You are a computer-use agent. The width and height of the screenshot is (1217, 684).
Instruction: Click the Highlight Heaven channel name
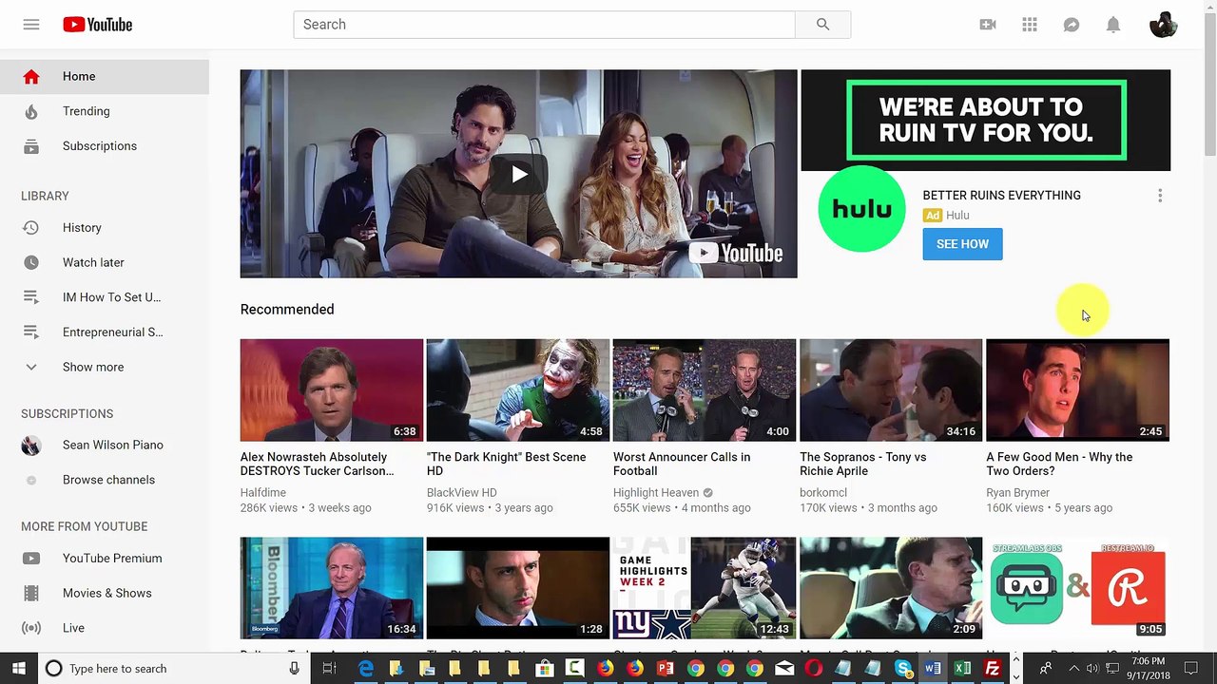[656, 493]
